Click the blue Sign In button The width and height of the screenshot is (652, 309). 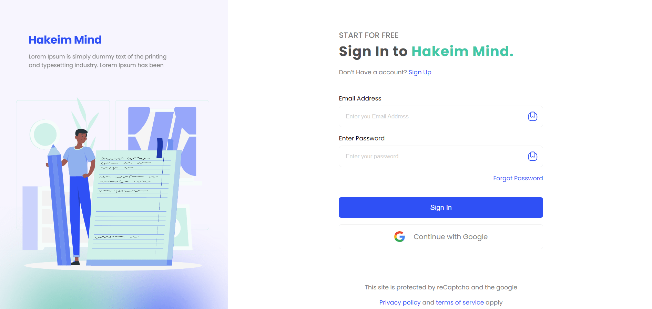(441, 207)
